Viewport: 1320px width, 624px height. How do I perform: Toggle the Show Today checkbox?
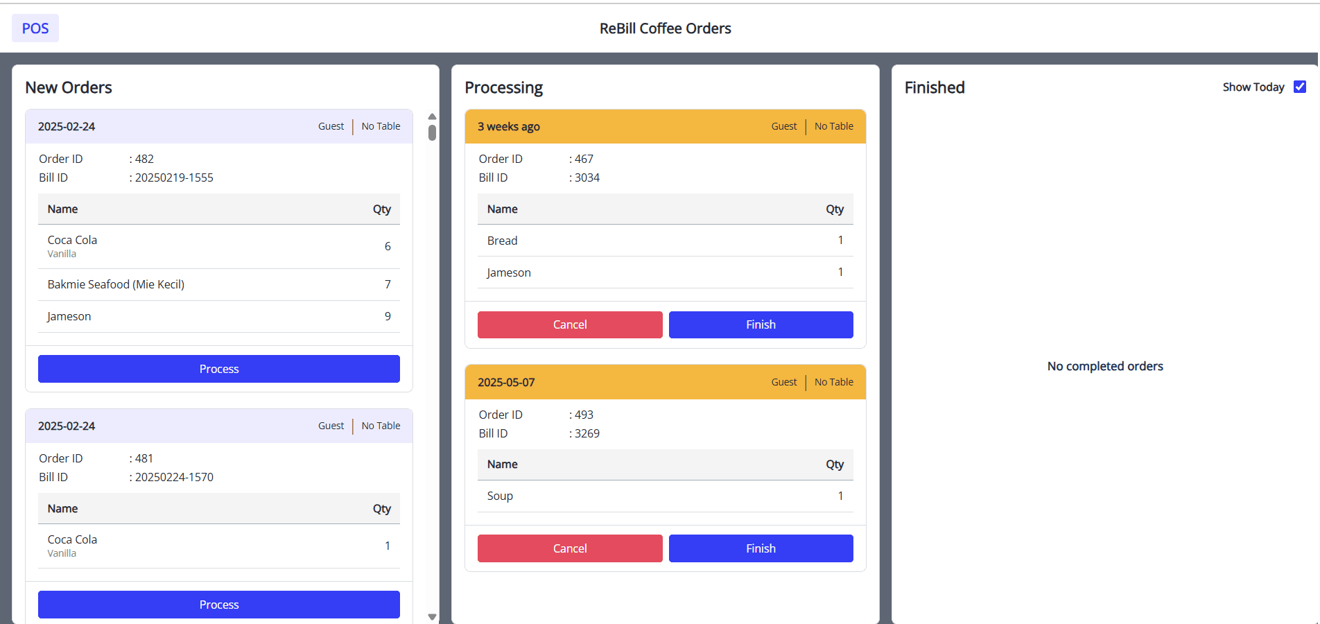click(x=1300, y=87)
